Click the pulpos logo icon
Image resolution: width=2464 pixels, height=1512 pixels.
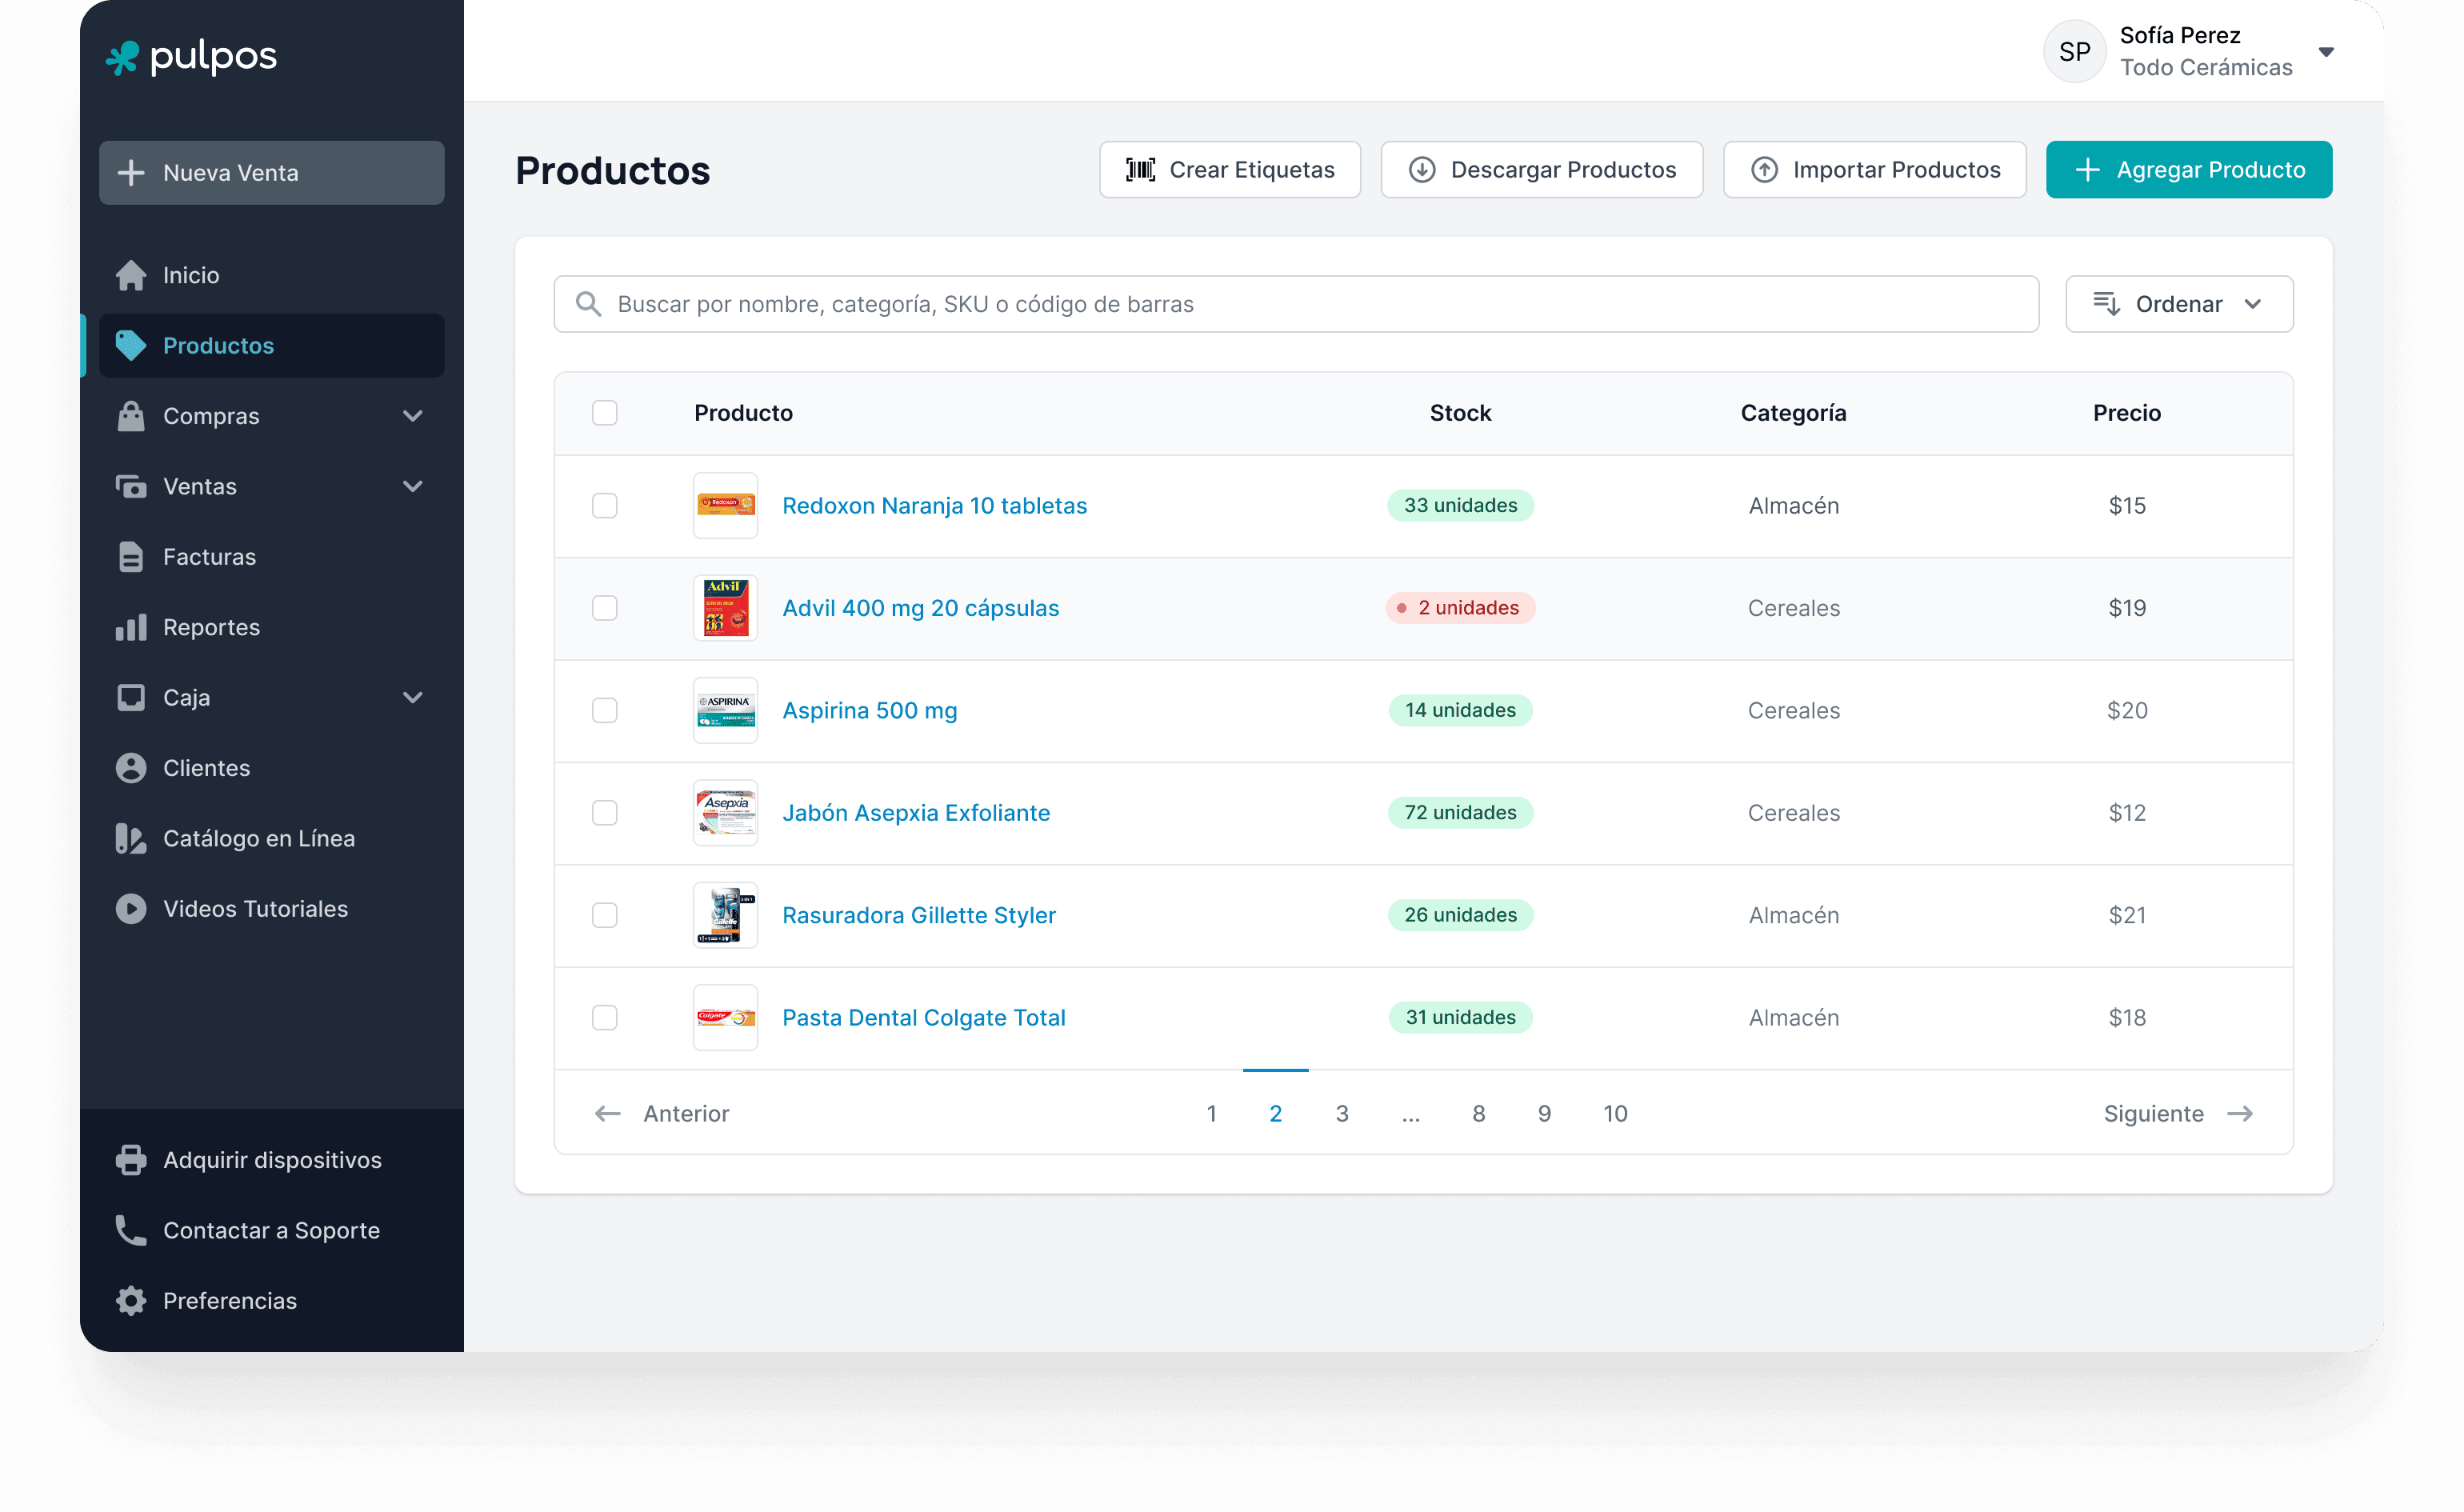(x=123, y=58)
